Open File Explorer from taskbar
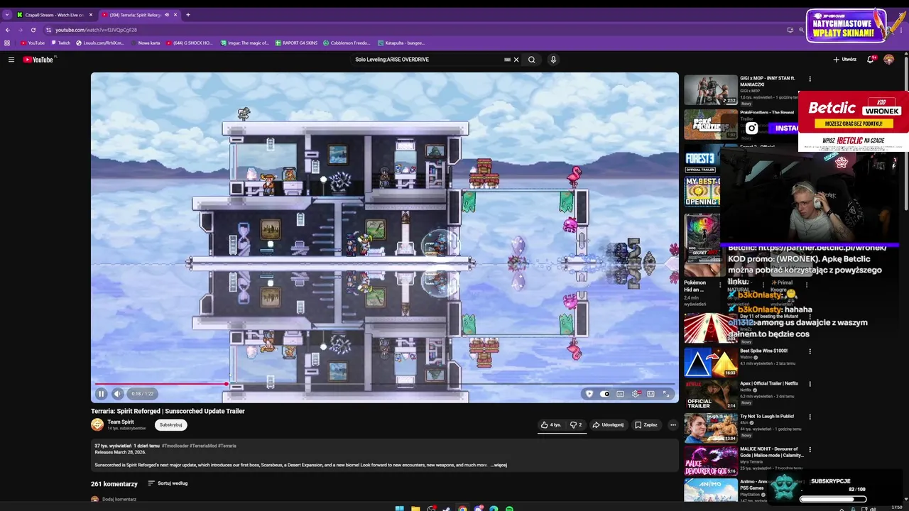The image size is (909, 511). [415, 508]
